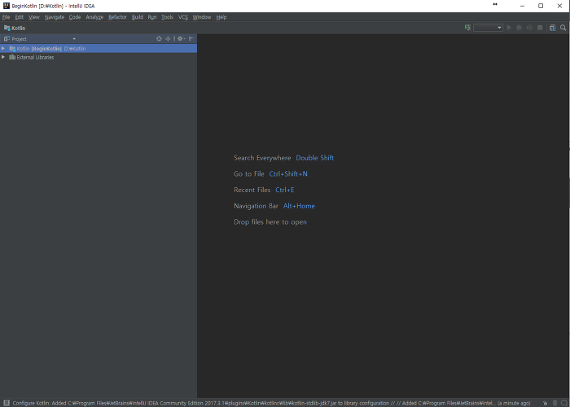Viewport: 570px width, 407px height.
Task: Open the Window menu
Action: click(202, 17)
